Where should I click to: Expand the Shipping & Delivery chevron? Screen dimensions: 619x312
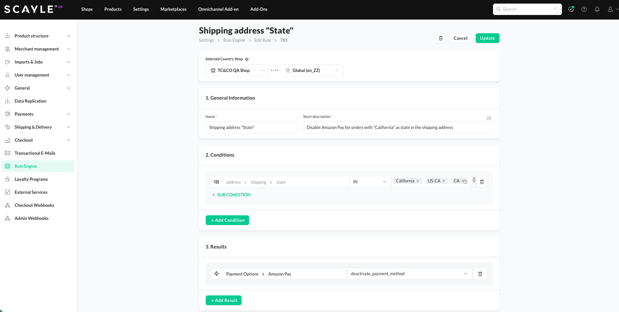coord(69,127)
